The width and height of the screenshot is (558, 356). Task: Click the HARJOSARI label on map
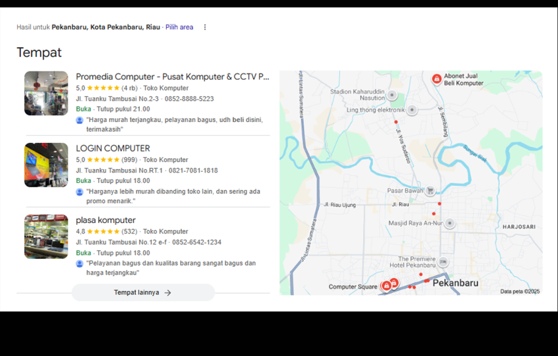[x=519, y=227]
